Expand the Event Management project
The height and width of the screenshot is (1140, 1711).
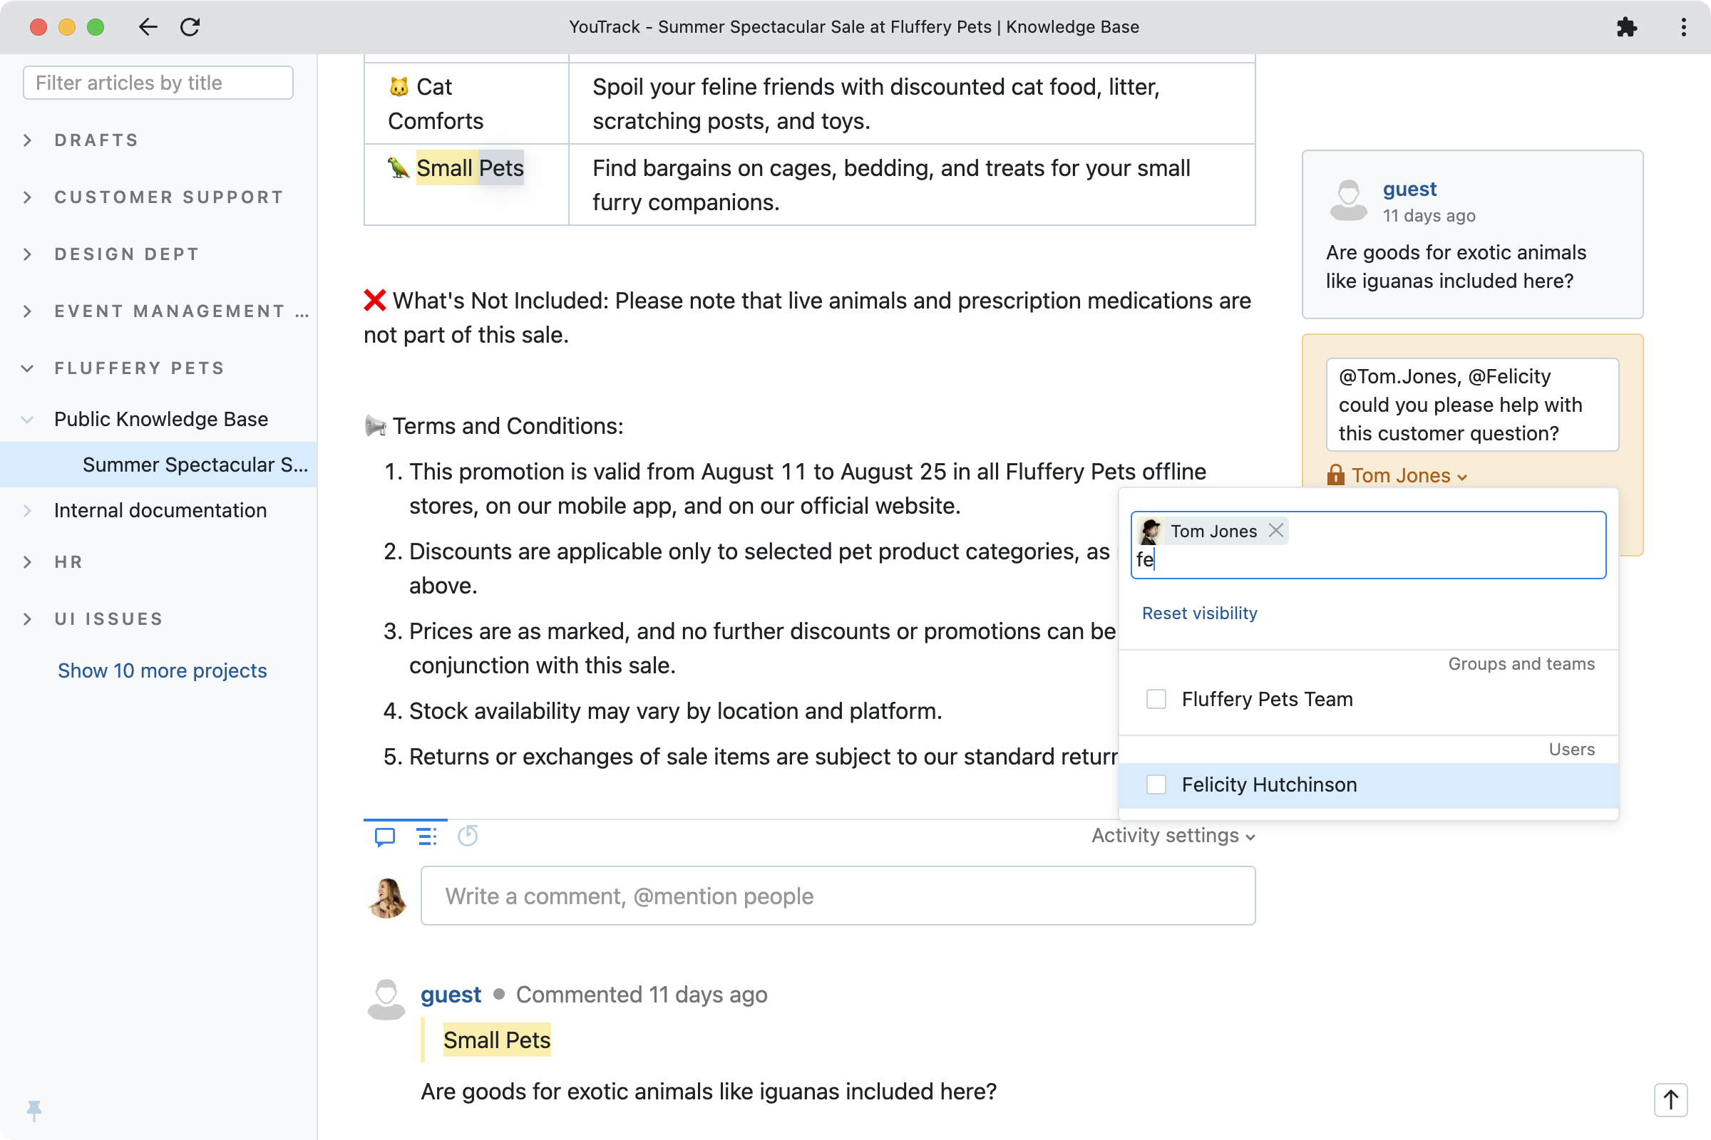point(28,311)
